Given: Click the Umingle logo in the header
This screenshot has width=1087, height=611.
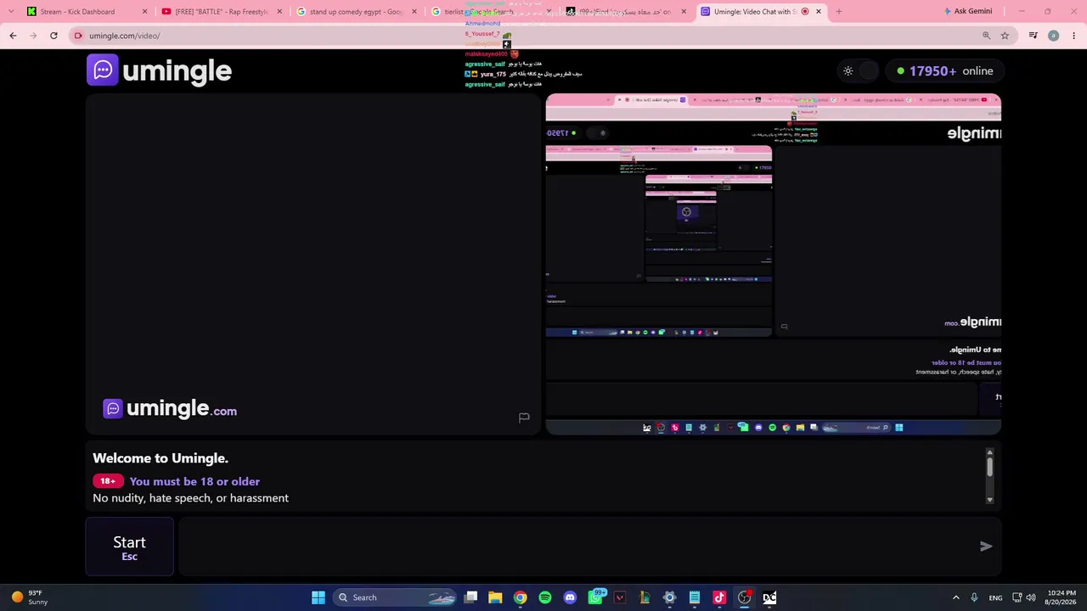Looking at the screenshot, I should pyautogui.click(x=159, y=70).
